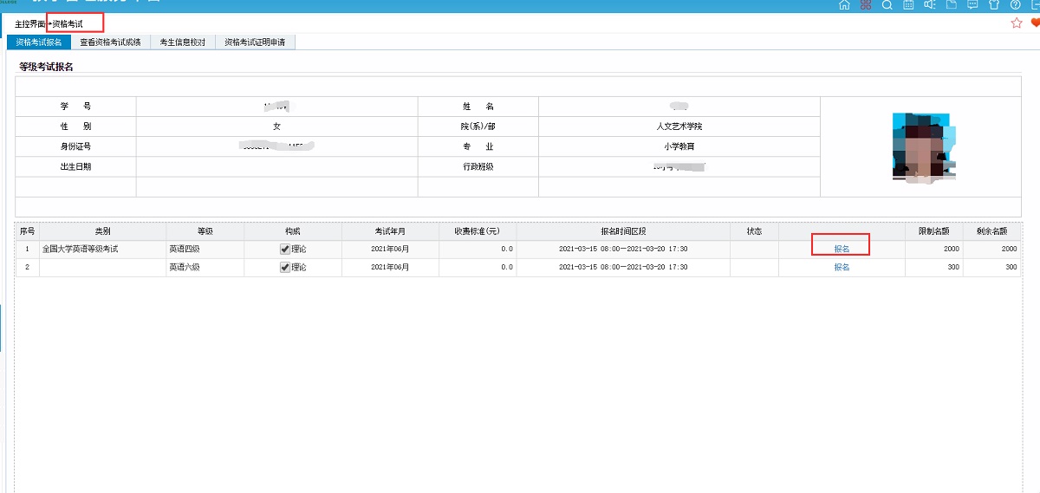This screenshot has width=1040, height=493.
Task: Select the 资格考试证明申请 tab
Action: [x=255, y=42]
